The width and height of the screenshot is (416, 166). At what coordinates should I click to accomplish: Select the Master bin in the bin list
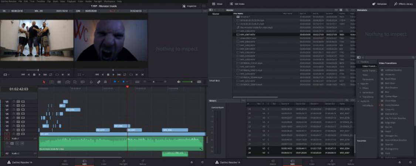[x=216, y=14]
